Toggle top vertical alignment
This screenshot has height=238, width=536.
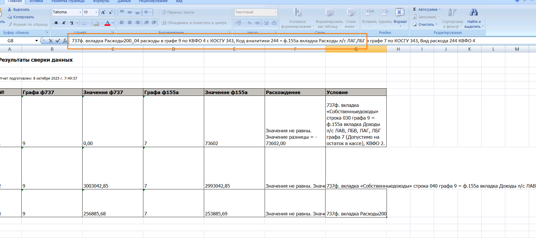(122, 12)
